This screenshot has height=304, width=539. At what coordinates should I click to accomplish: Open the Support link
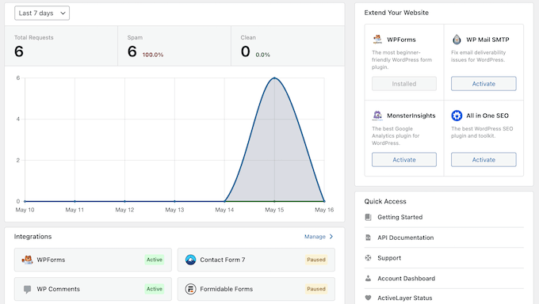pyautogui.click(x=389, y=258)
